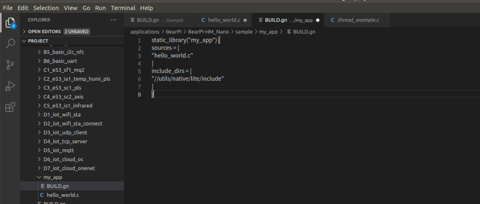
Task: Click the unsaved dot on my_app BUILD.gn tab
Action: [x=318, y=20]
